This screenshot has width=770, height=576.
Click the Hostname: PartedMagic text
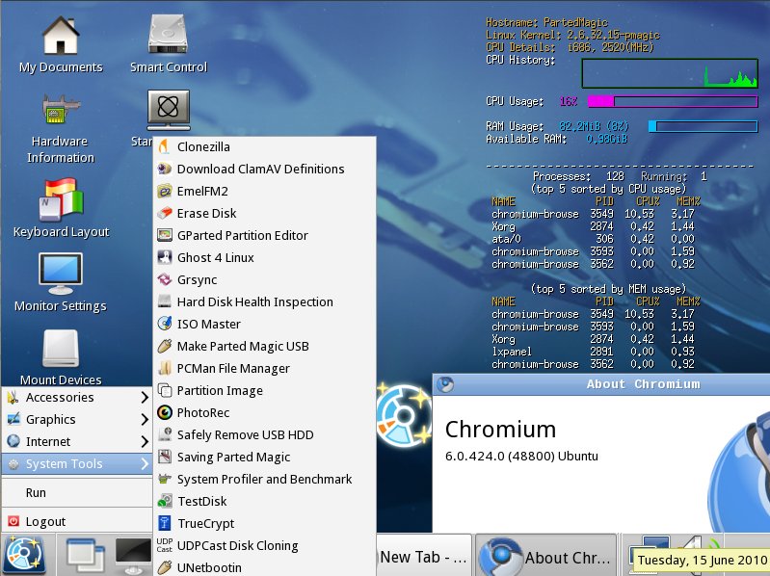(546, 22)
